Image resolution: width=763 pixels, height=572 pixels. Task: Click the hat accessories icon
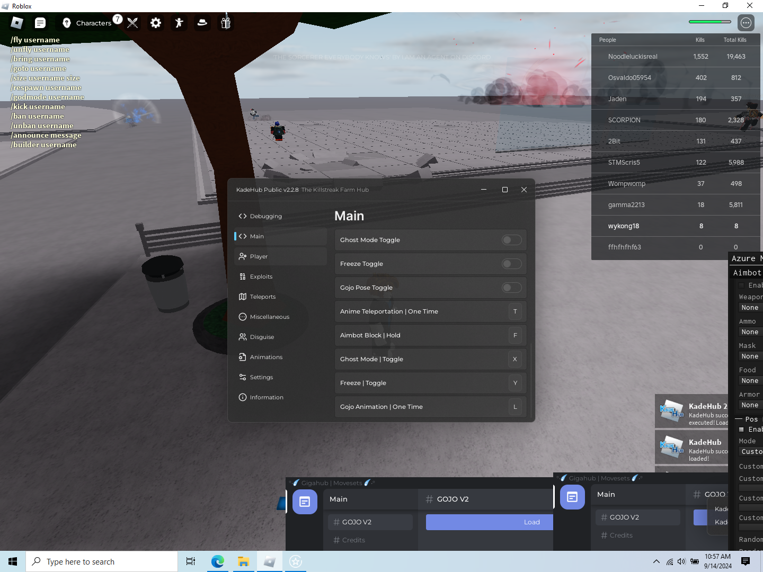[x=202, y=23]
